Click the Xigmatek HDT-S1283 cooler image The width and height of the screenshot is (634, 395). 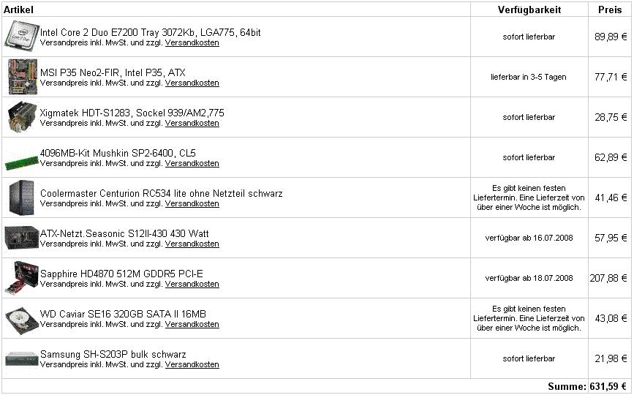[x=23, y=117]
